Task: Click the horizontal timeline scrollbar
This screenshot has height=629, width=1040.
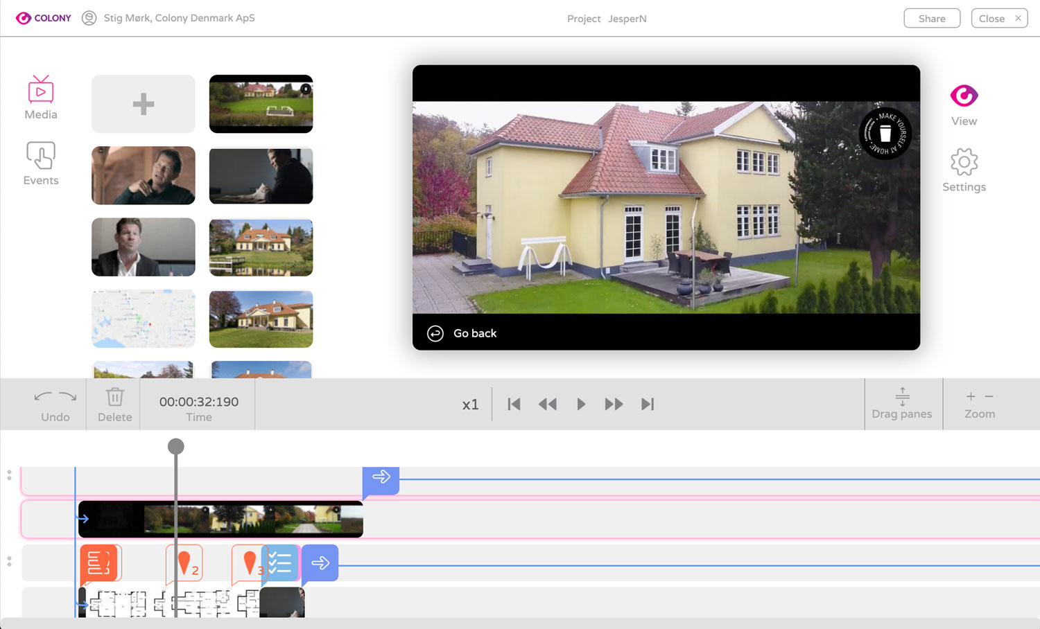Action: coord(520,623)
